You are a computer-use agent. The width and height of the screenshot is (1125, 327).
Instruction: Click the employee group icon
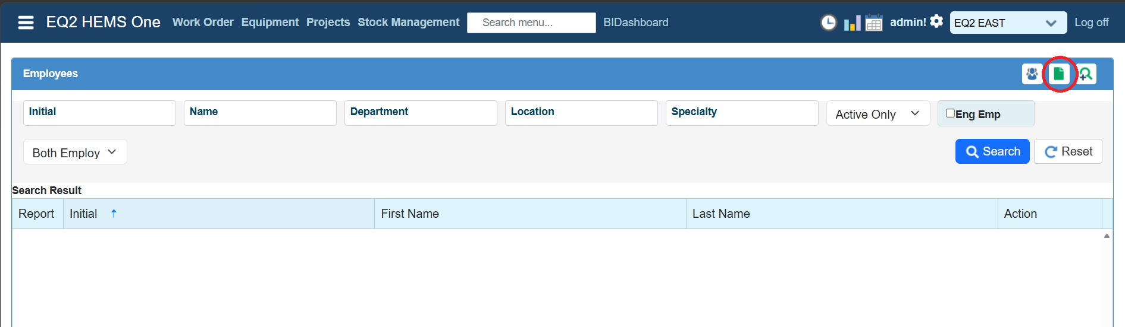tap(1032, 74)
